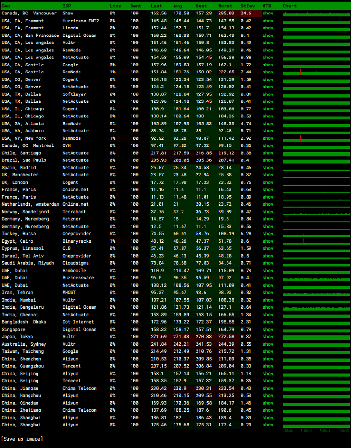Select the 'China, Jiangsu' geo cell

coord(20,388)
